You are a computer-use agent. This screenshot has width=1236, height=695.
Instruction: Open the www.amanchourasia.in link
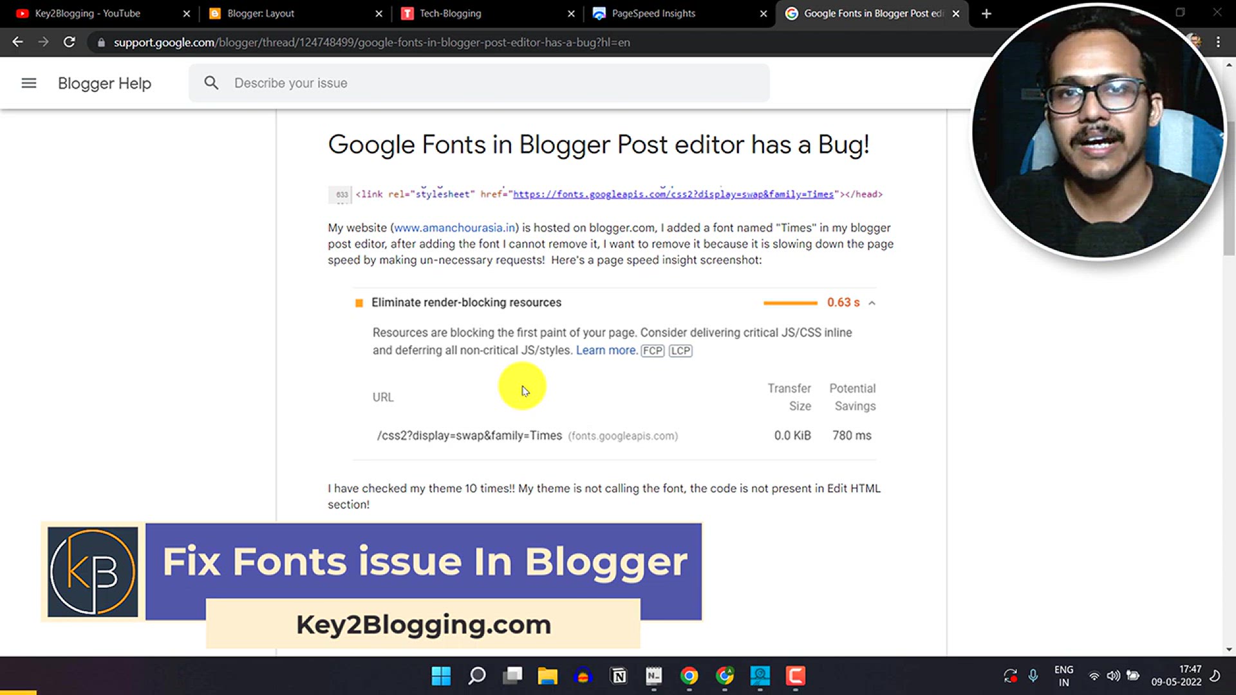[x=454, y=228]
